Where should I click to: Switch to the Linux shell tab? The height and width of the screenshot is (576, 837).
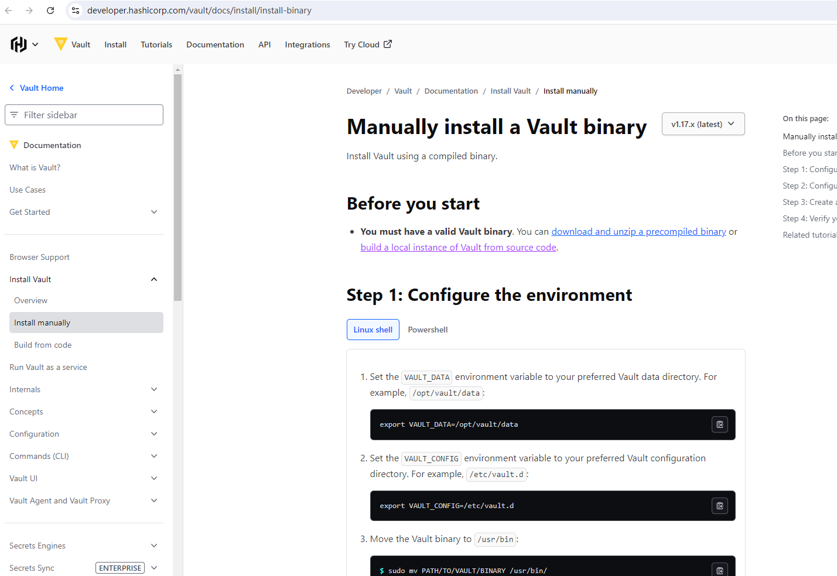(x=373, y=330)
